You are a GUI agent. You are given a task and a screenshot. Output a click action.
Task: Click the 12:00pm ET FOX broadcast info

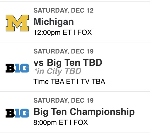click(x=63, y=32)
